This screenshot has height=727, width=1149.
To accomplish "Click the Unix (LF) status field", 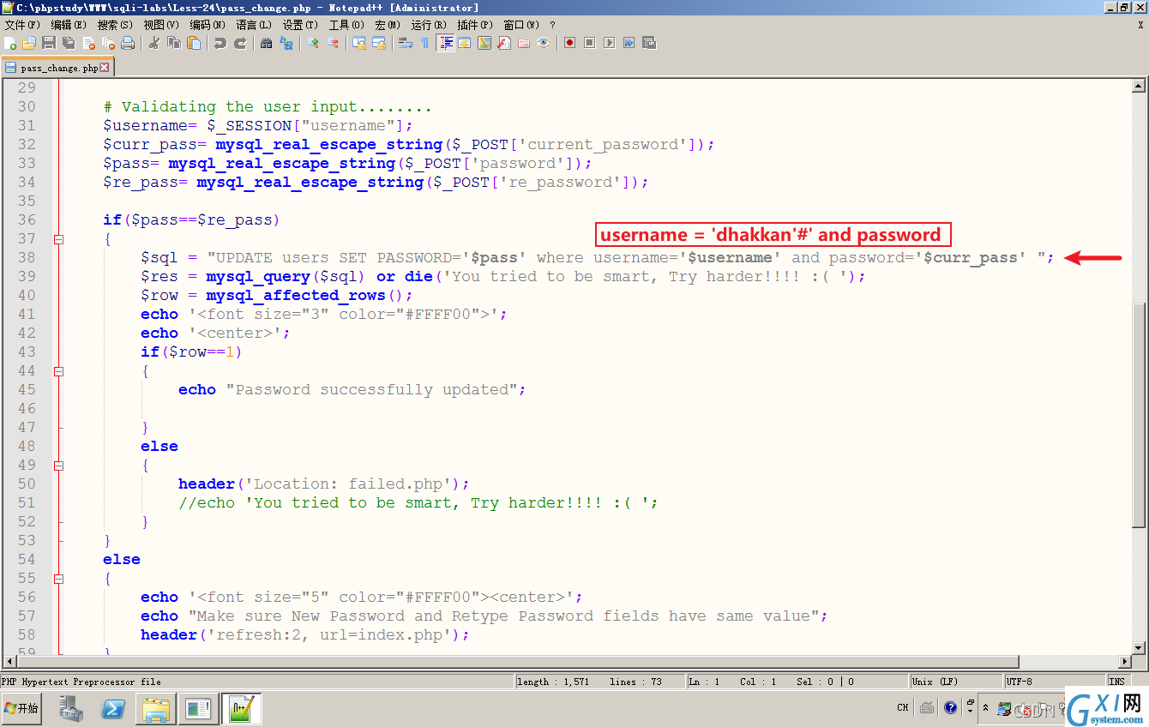I will 954,682.
